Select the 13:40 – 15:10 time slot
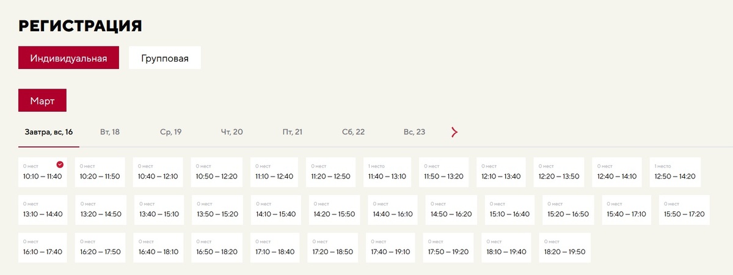The height and width of the screenshot is (275, 733). (159, 210)
